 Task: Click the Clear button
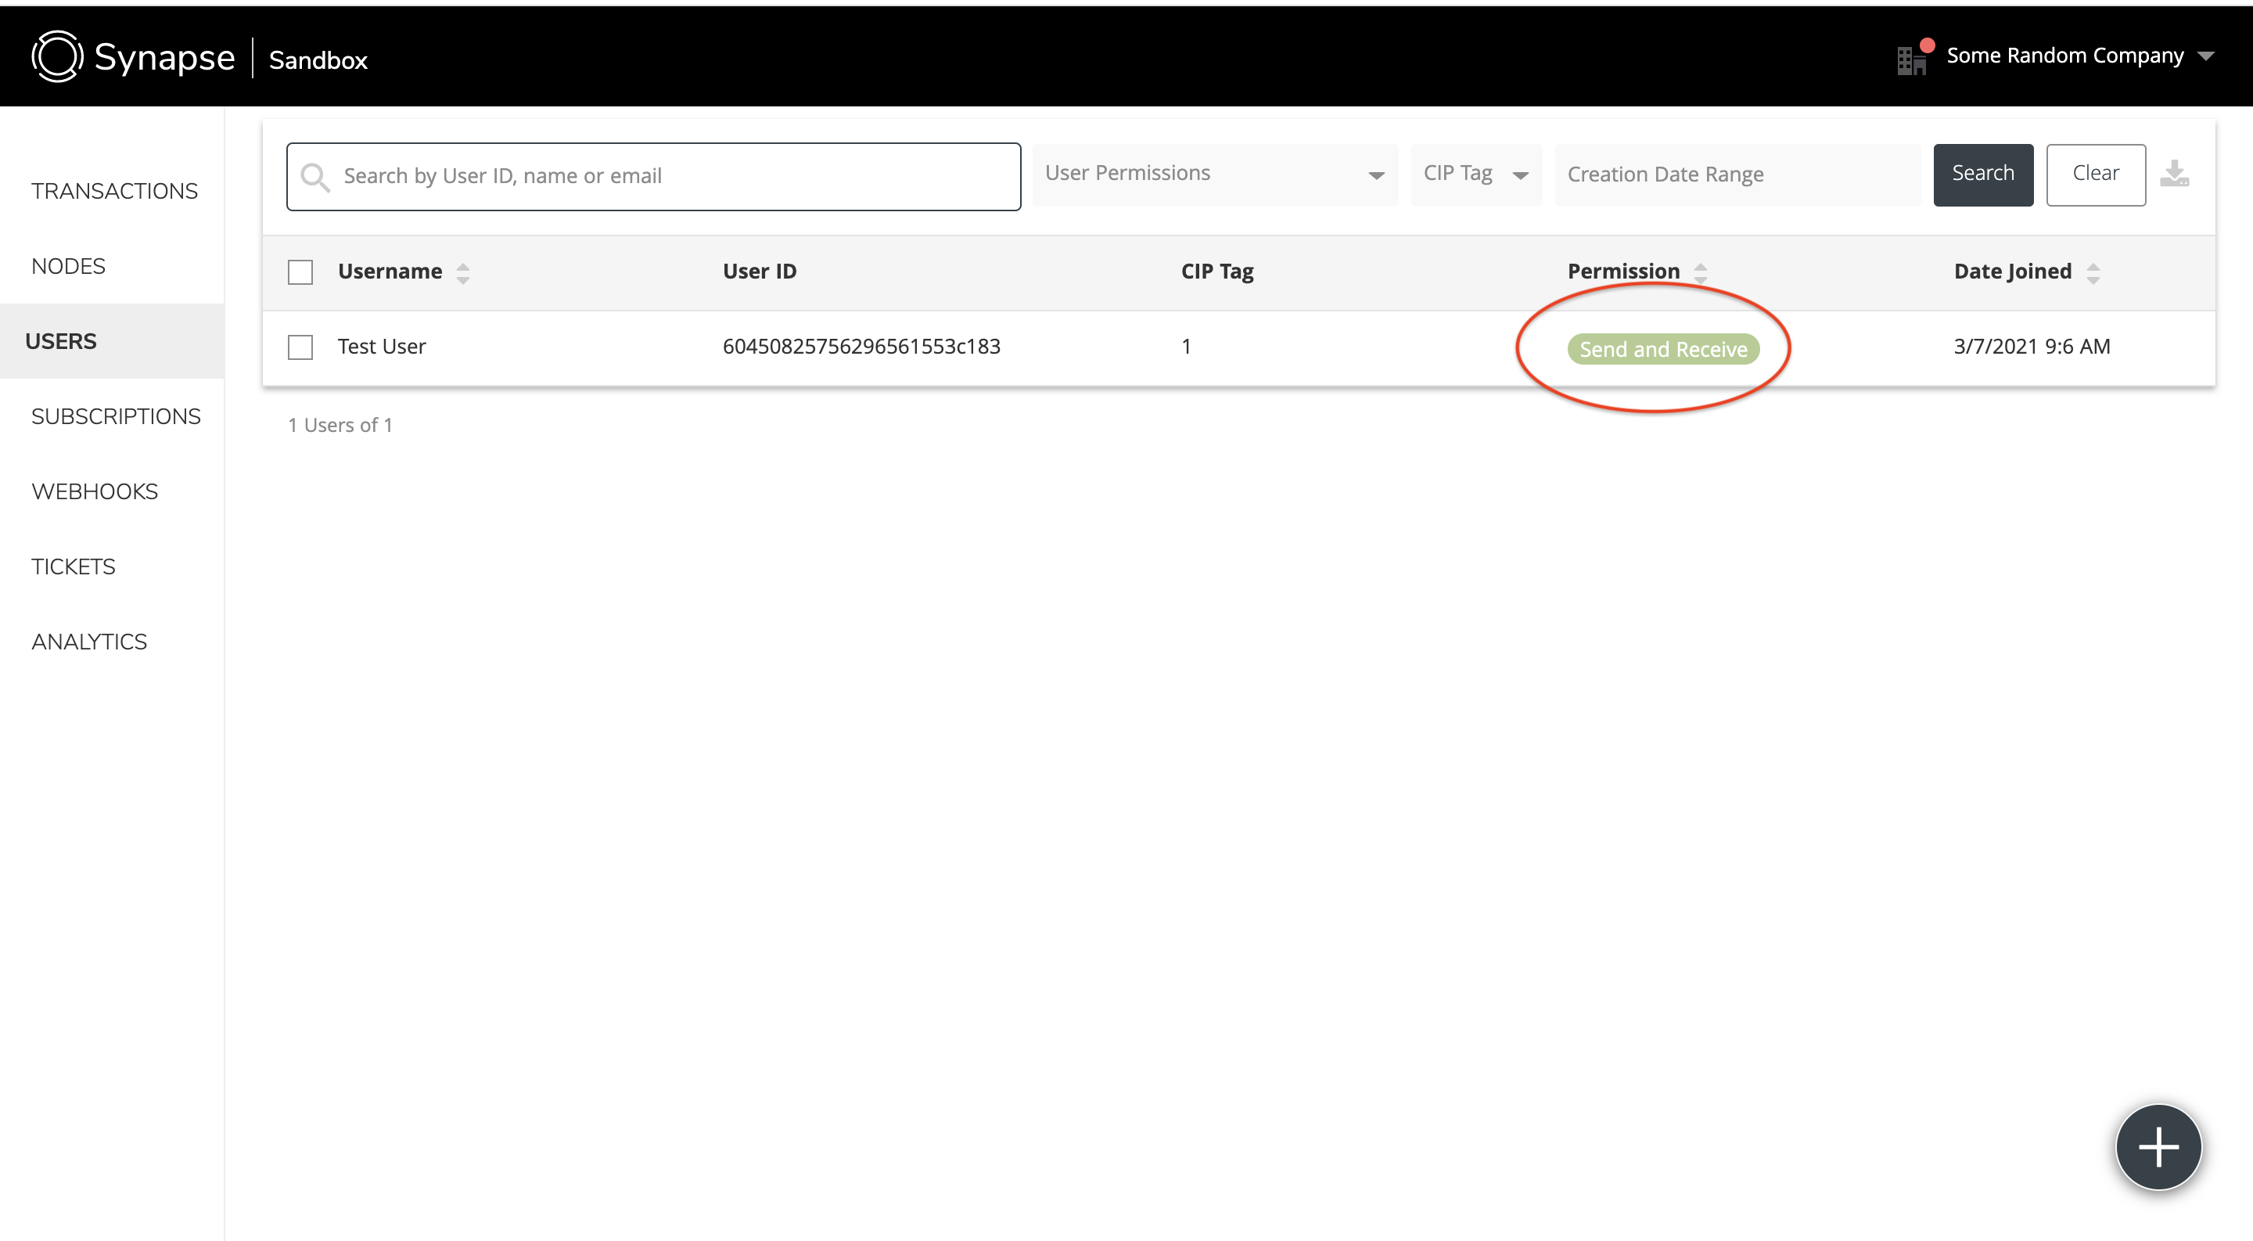click(x=2096, y=174)
